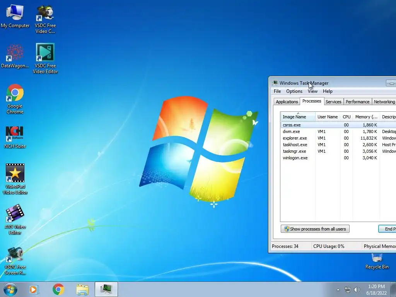Launch VSDC Free Video Editor shortcut
The image size is (396, 297).
[x=45, y=59]
